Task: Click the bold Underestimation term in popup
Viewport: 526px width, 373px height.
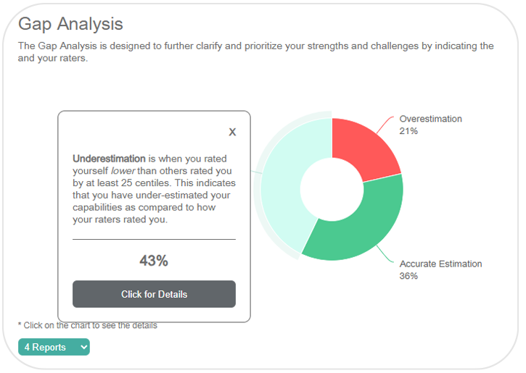Action: pos(109,158)
